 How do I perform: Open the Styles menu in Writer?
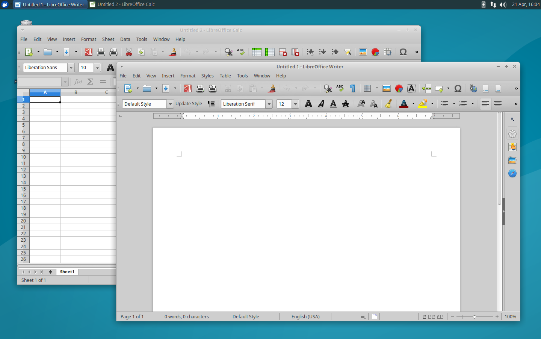point(207,76)
